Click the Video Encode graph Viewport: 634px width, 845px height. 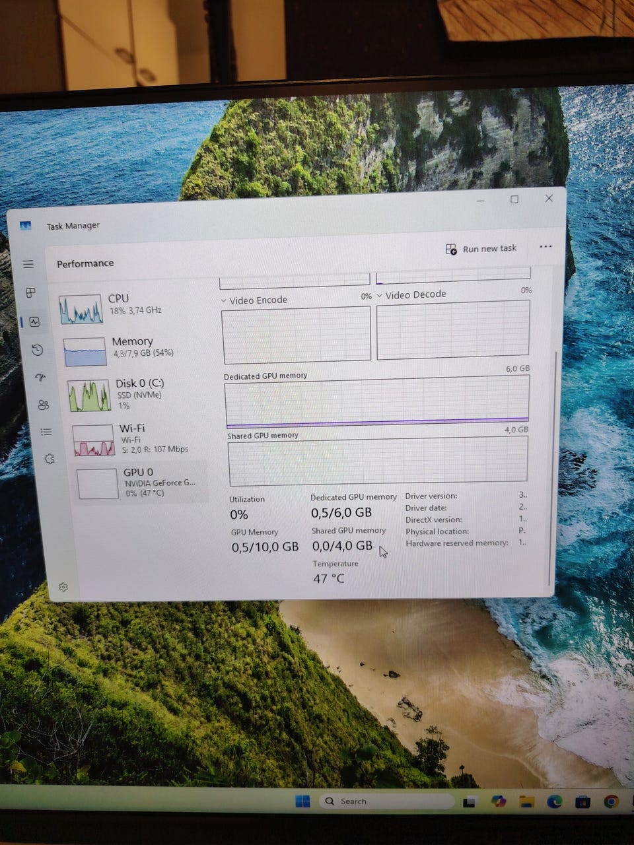click(297, 335)
